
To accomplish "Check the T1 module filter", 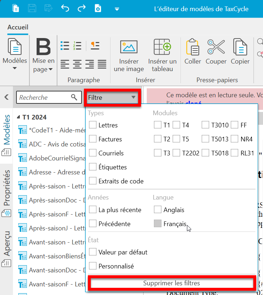I will point(158,125).
